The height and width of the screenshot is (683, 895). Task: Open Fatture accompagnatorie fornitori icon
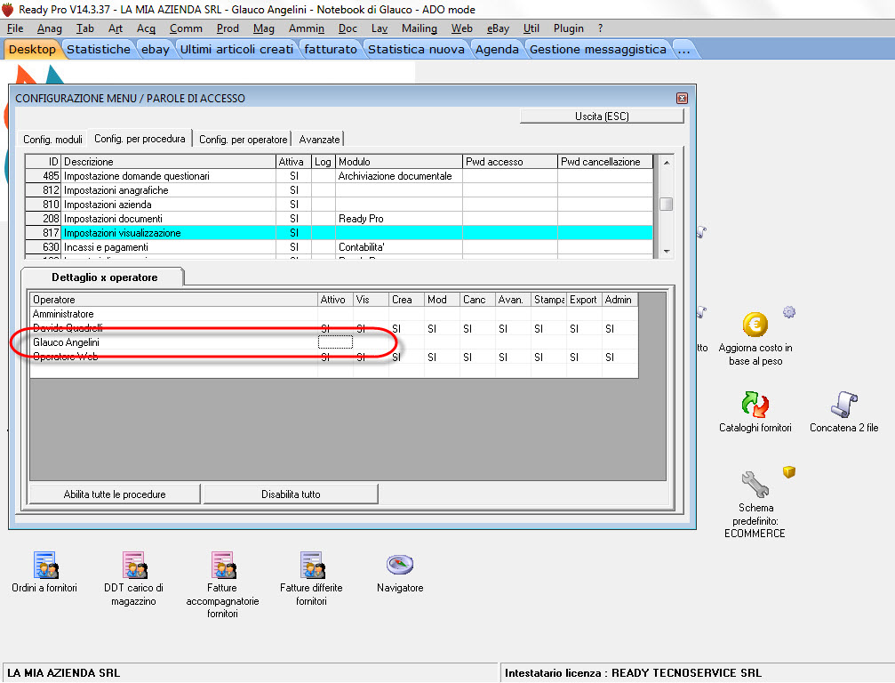[x=222, y=566]
